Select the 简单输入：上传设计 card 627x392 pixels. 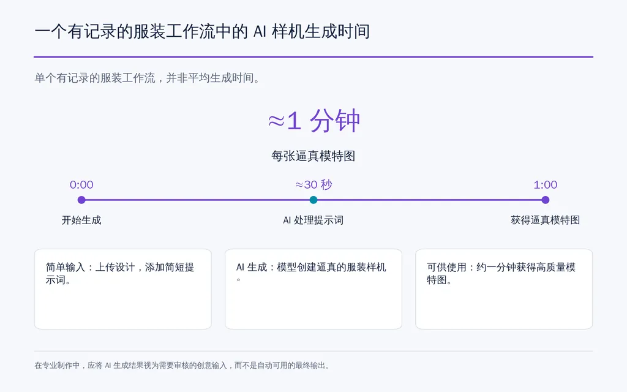122,289
